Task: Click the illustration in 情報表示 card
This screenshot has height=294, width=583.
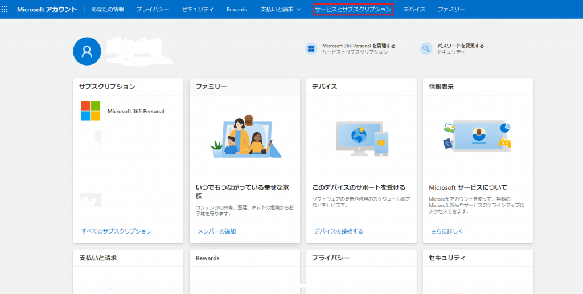Action: [x=478, y=136]
